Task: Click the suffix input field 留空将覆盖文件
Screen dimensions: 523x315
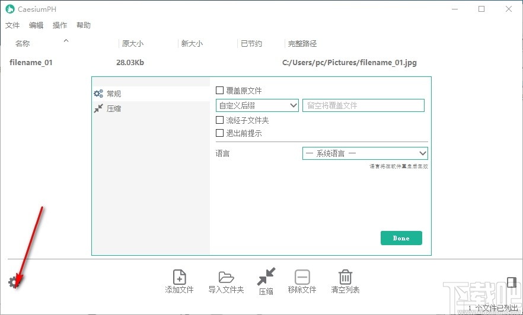Action: click(363, 105)
